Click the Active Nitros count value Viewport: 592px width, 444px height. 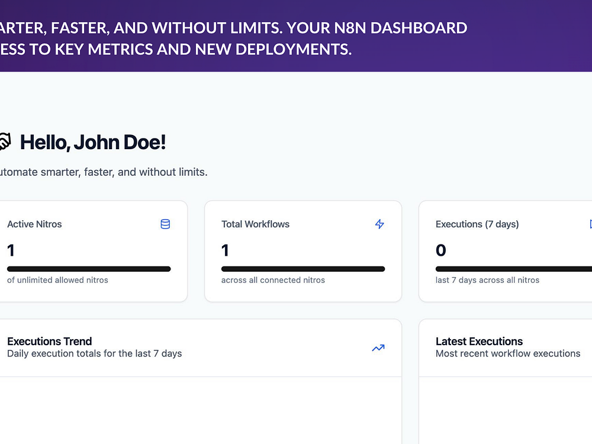pyautogui.click(x=11, y=250)
